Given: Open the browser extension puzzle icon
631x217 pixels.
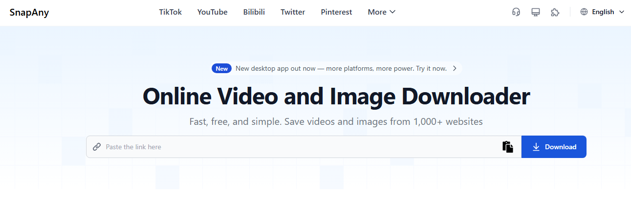Looking at the screenshot, I should click(555, 12).
